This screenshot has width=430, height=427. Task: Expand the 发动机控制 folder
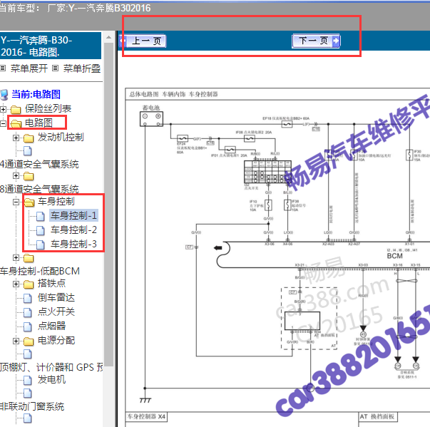pos(16,138)
